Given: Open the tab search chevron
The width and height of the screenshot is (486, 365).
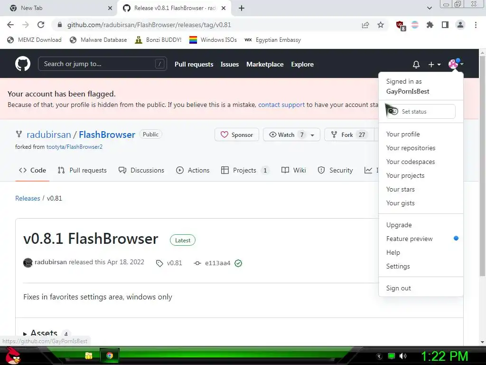Looking at the screenshot, I should coord(429,8).
